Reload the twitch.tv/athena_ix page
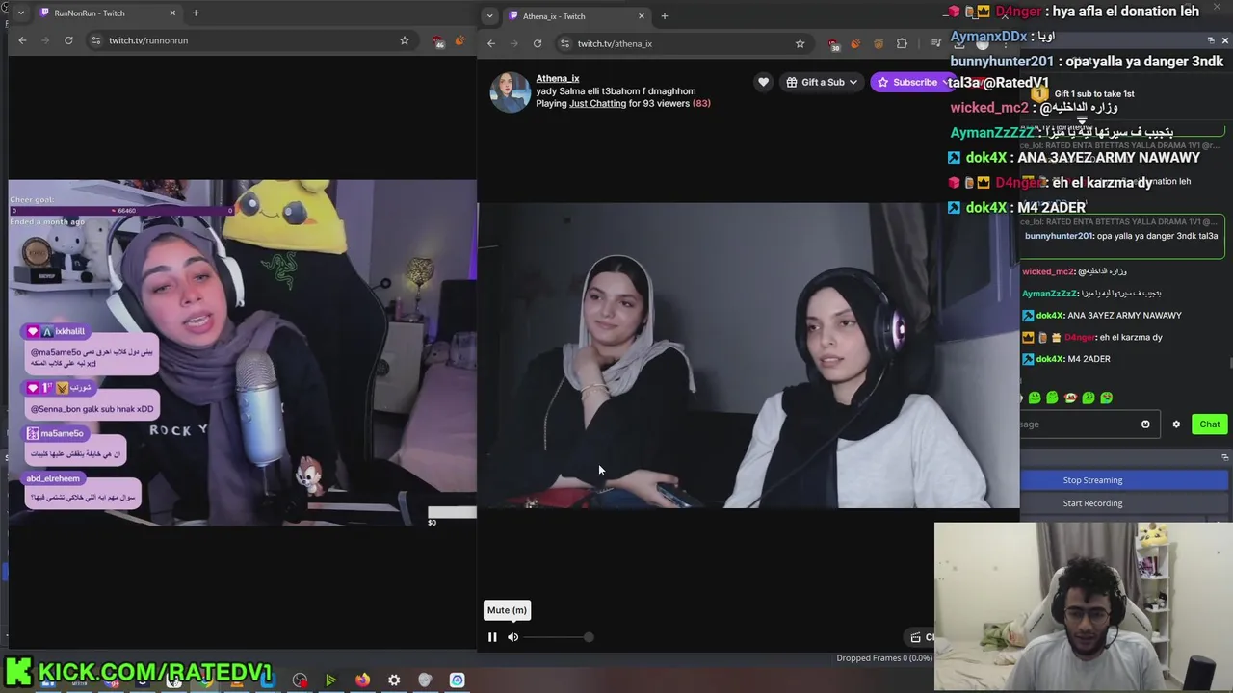The width and height of the screenshot is (1233, 693). [x=538, y=43]
